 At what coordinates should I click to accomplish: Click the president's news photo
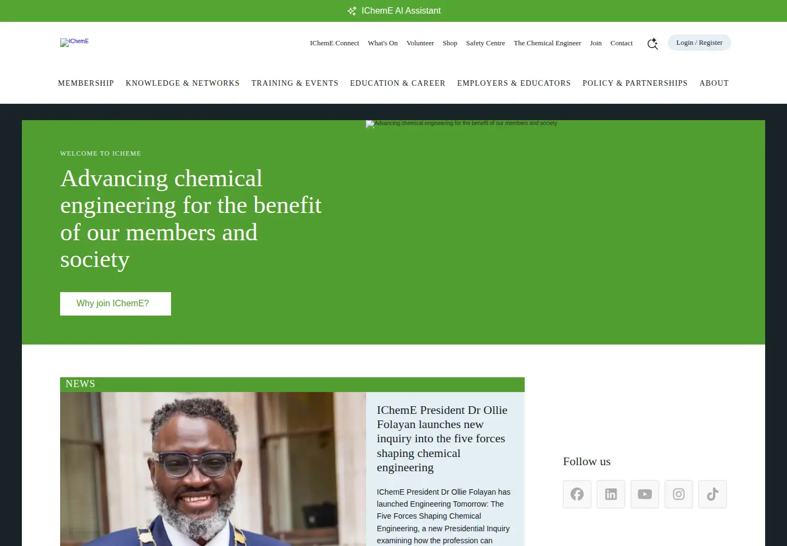click(x=213, y=469)
